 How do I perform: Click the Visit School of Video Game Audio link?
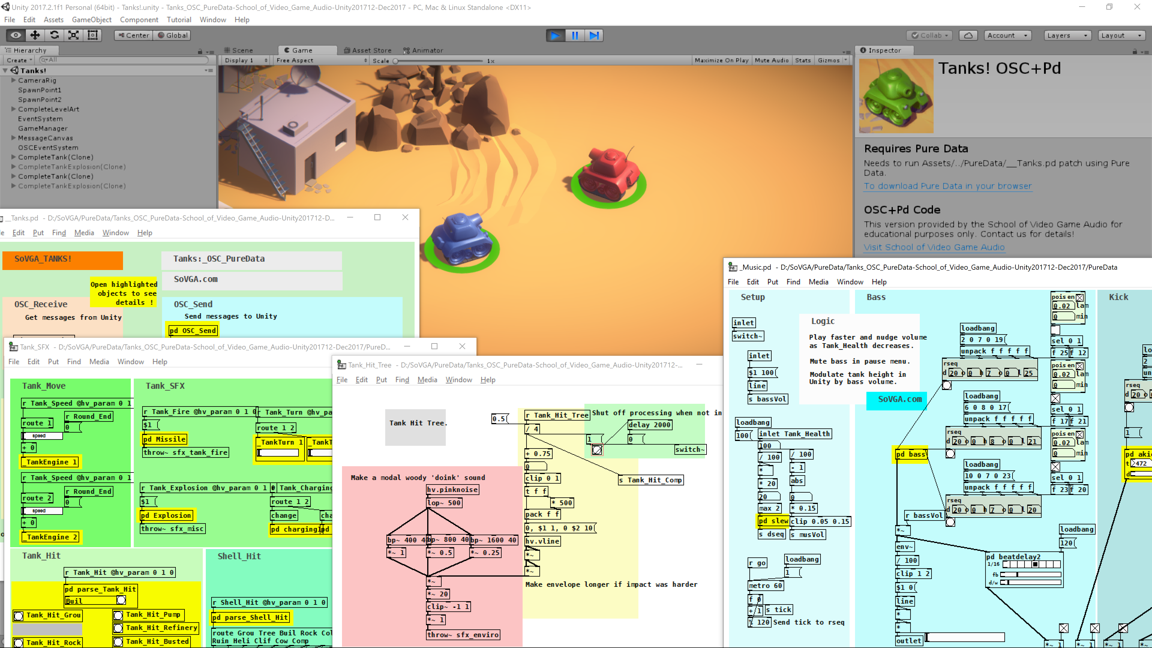pyautogui.click(x=934, y=247)
